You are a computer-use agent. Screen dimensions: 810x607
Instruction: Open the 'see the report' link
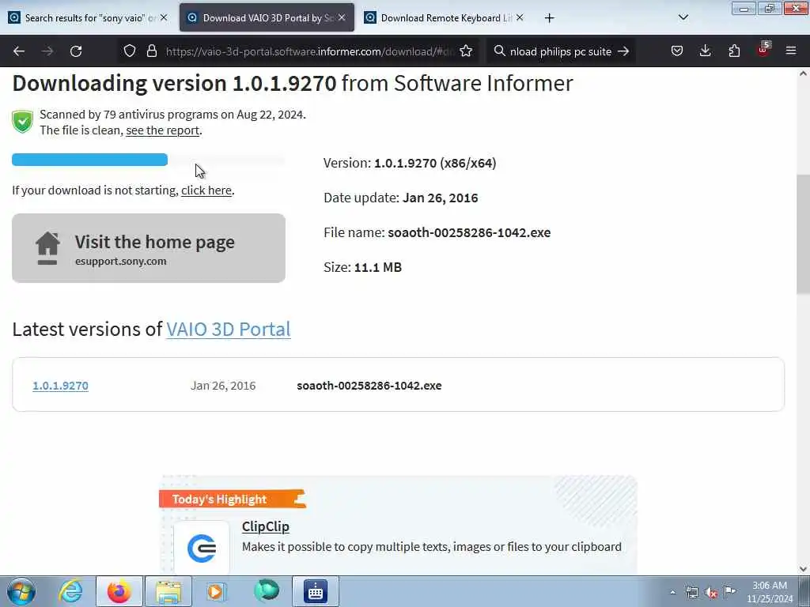click(162, 130)
